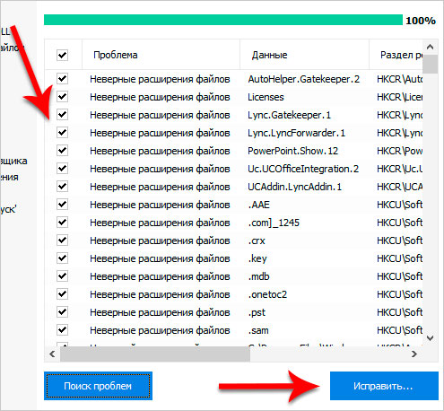Start a new scan with Поиск проблем

coord(98,386)
